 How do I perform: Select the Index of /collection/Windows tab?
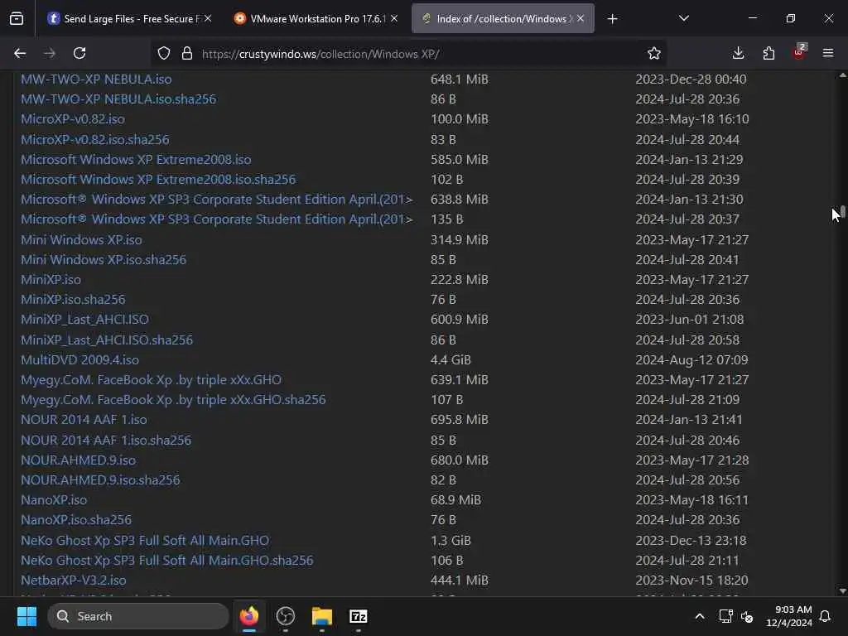(x=503, y=18)
